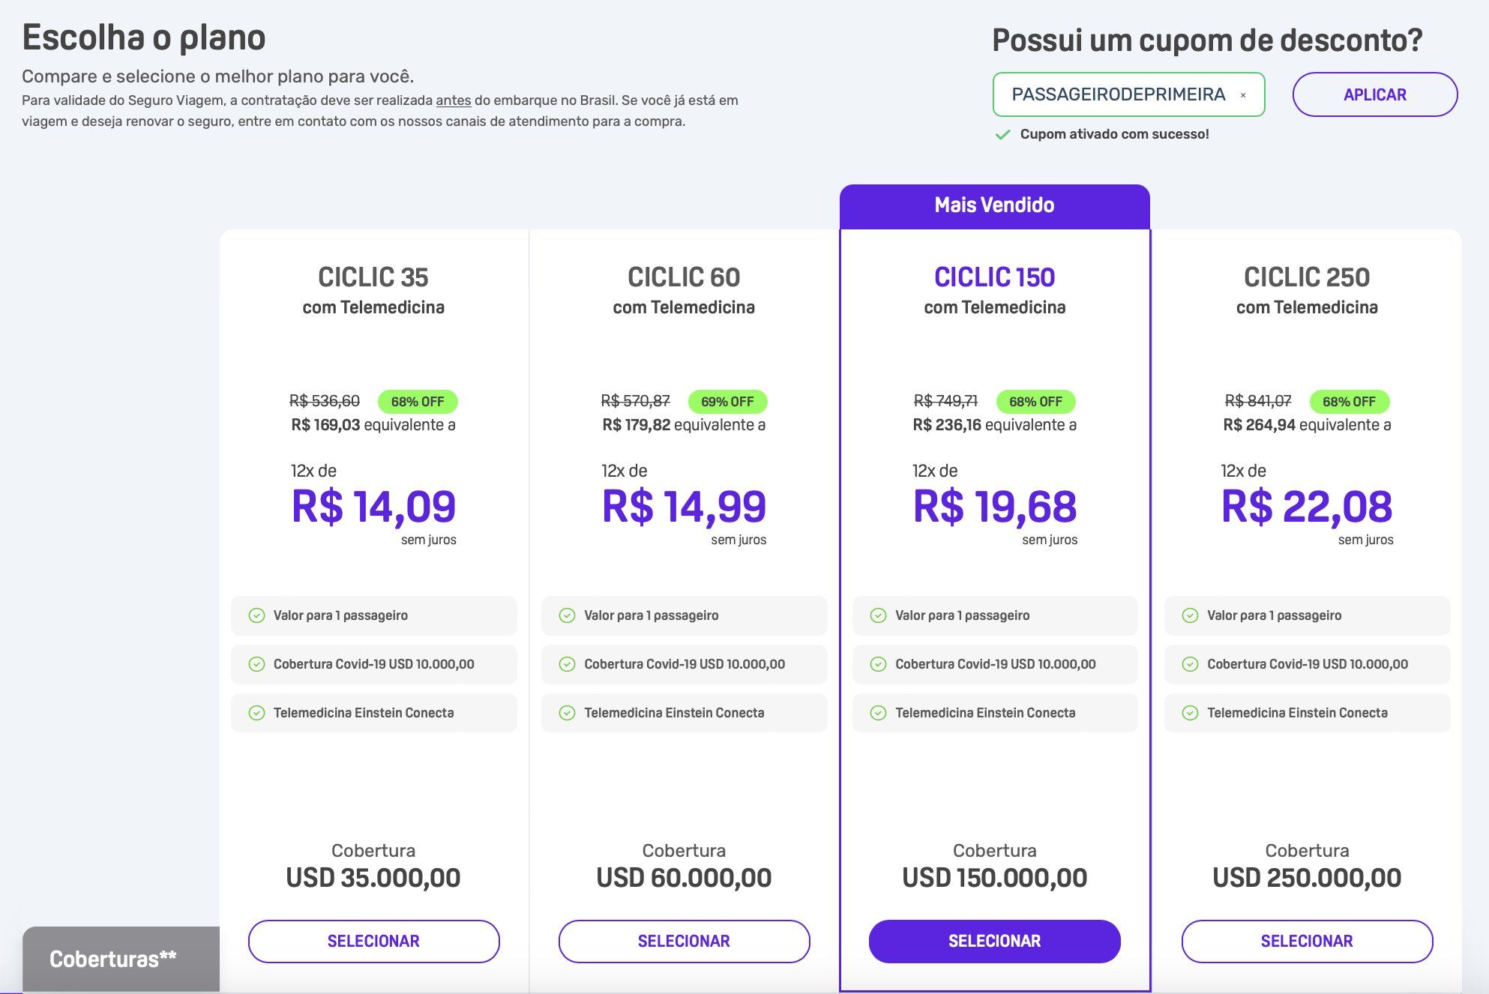Select the CICLIC 35 plan
Screen dimensions: 1489x994
[373, 941]
